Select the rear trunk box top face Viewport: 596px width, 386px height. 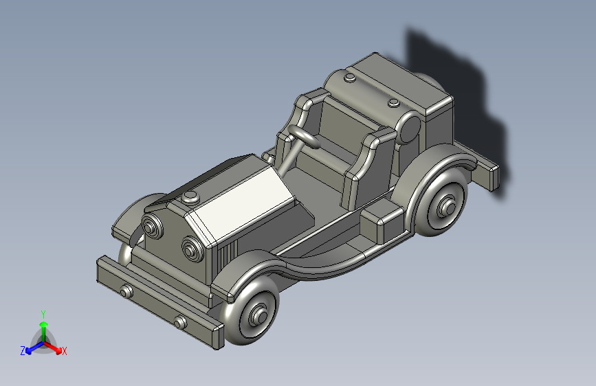coord(399,82)
